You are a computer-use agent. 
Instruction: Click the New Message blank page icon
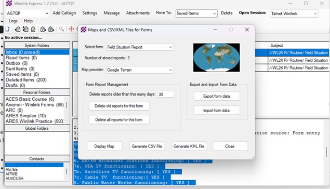coord(7,29)
